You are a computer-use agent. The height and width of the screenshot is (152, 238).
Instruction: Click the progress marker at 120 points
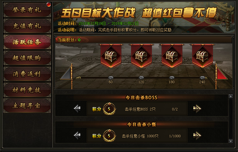pos(141,77)
